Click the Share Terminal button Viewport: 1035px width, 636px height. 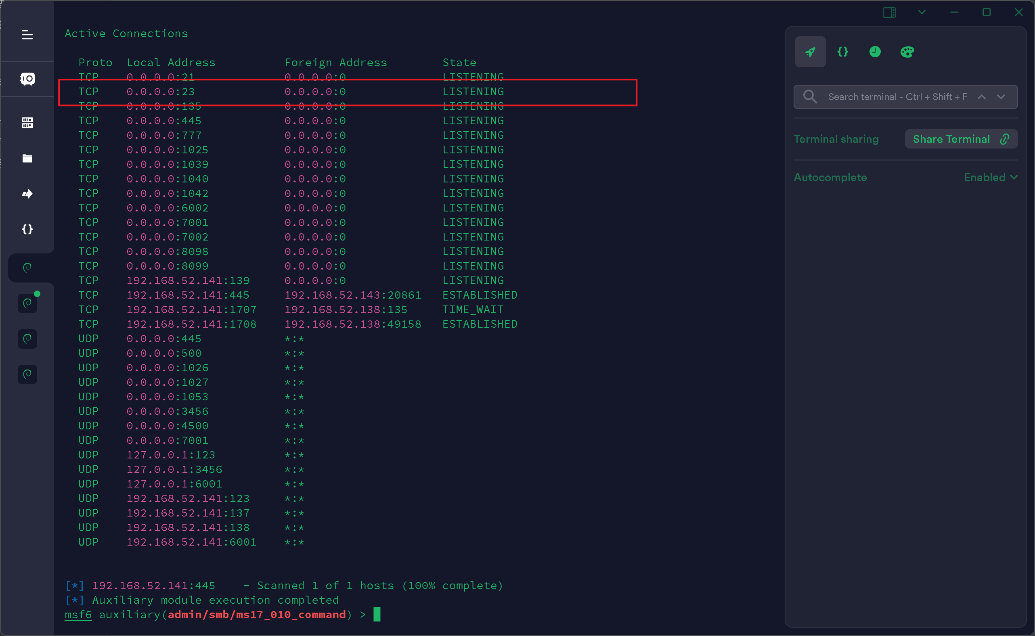(x=961, y=139)
